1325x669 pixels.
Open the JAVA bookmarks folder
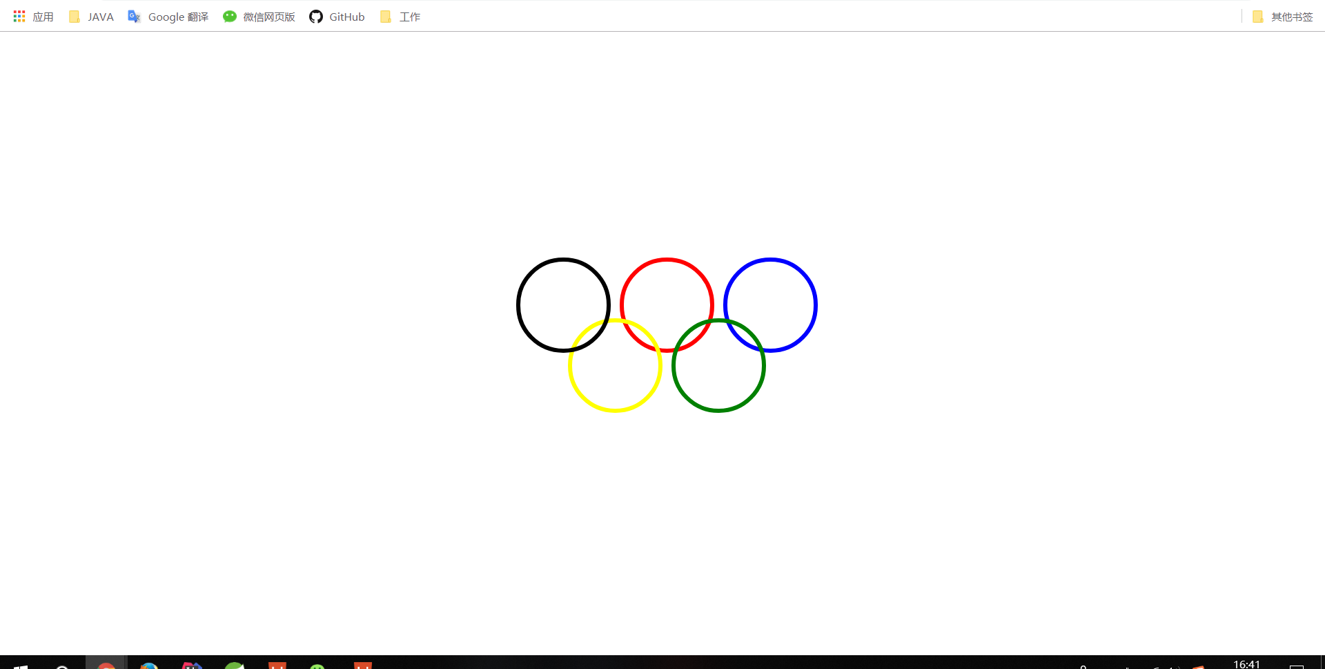click(x=91, y=17)
